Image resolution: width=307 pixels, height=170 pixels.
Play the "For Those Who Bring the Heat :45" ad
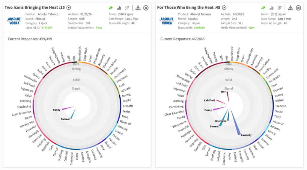(x=224, y=8)
